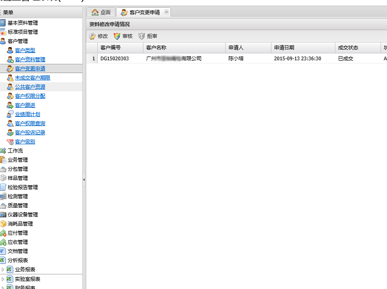Open the 仪器设备管理 menu section
The image size is (387, 289).
pyautogui.click(x=22, y=215)
